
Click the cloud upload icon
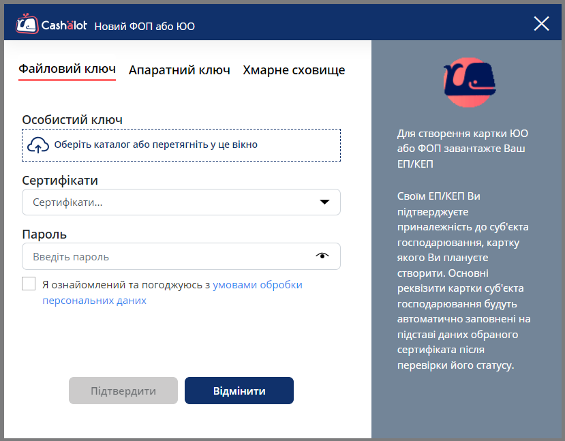(x=38, y=145)
